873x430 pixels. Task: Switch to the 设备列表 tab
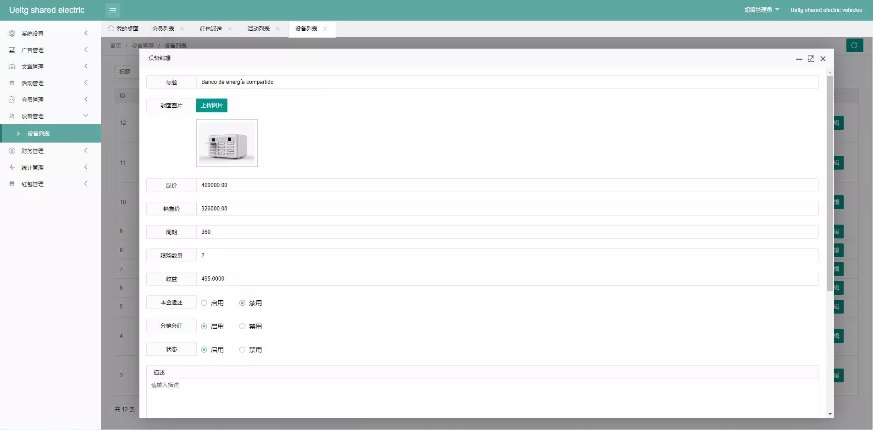[306, 28]
